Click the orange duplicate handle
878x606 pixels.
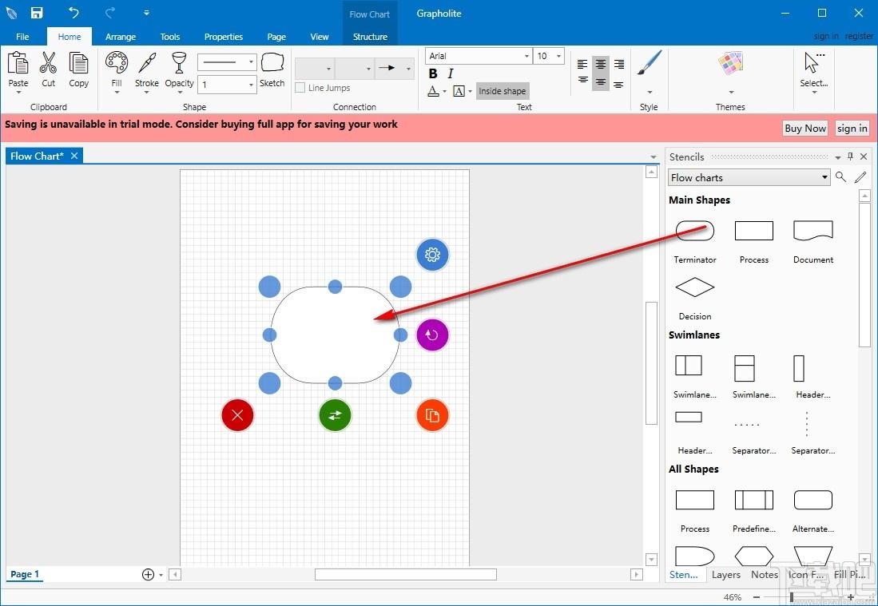point(432,415)
